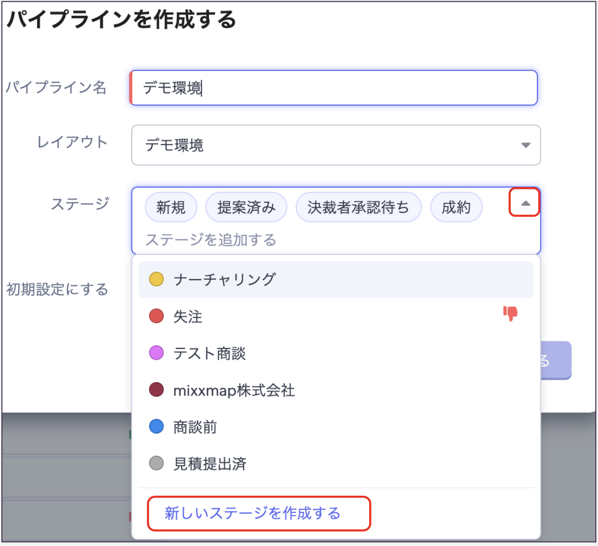Collapse the ステージ dropdown with the up arrow
Viewport: 598px width, 546px height.
pyautogui.click(x=526, y=203)
